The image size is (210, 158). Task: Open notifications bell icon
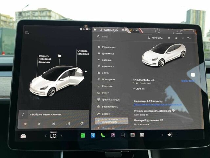pos(176,38)
